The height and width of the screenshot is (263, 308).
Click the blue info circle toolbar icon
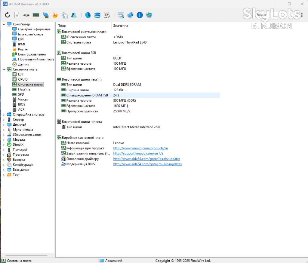click(x=140, y=15)
